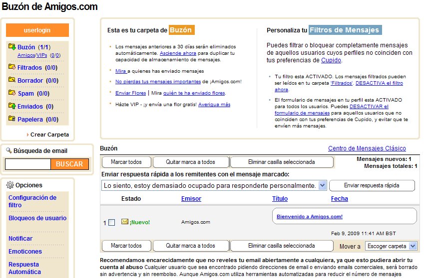Open the Filtrados folder link
430x278 pixels.
point(29,68)
